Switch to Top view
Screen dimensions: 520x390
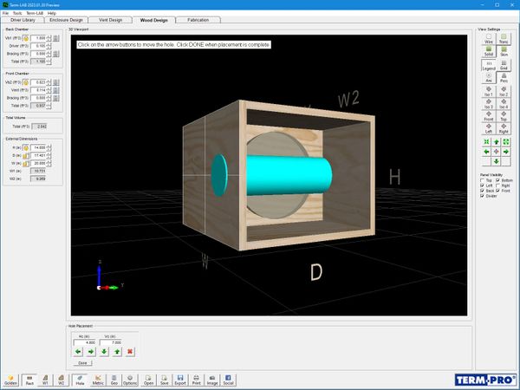tap(504, 116)
